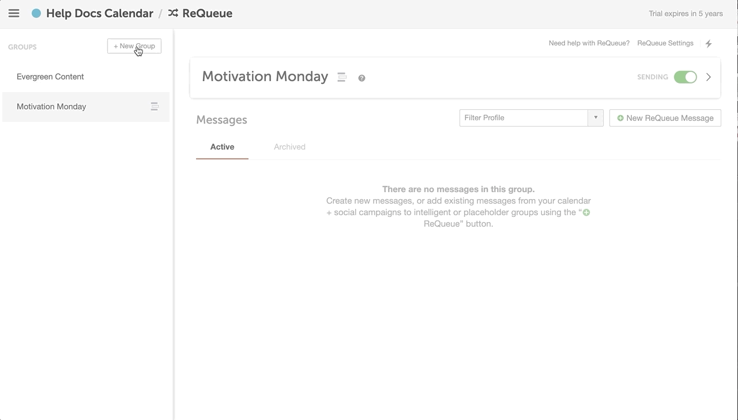Click the list icon beside Motivation Monday title
Viewport: 738px width, 420px height.
click(x=342, y=77)
